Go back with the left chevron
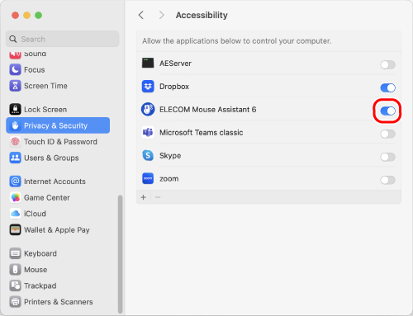 [x=141, y=15]
